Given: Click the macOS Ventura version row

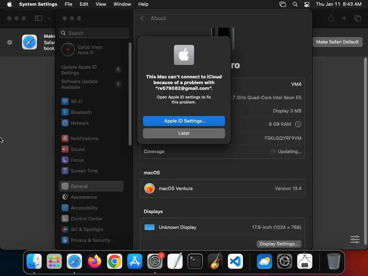Looking at the screenshot, I should tap(222, 188).
